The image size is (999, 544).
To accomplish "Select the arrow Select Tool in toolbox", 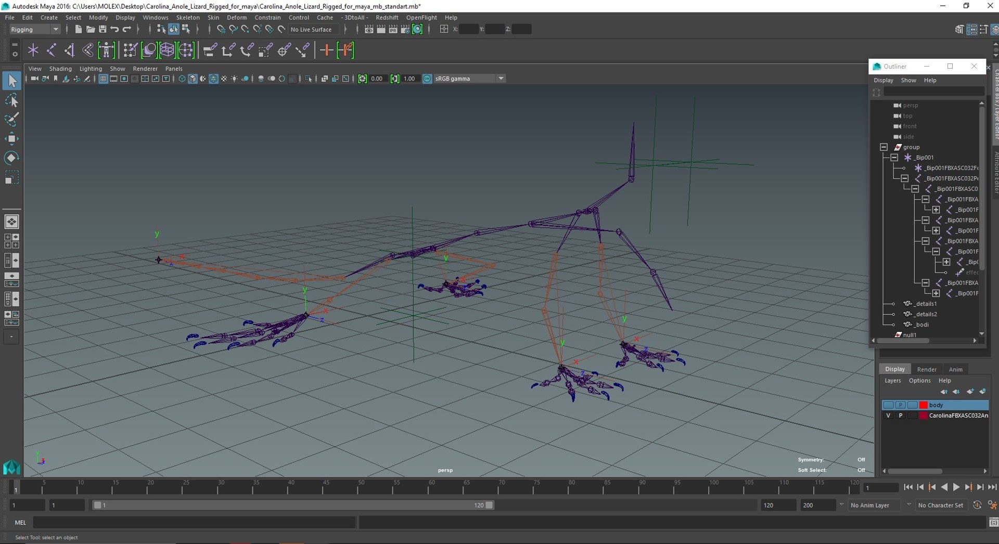I will pos(11,81).
